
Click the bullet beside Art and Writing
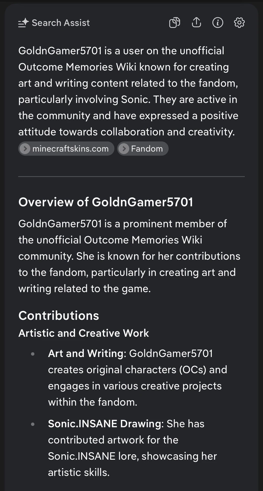click(x=33, y=354)
